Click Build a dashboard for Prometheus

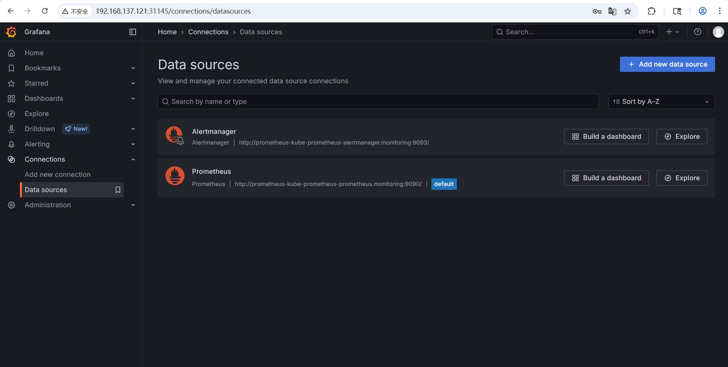606,178
